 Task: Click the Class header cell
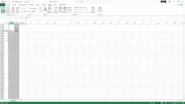[16, 28]
